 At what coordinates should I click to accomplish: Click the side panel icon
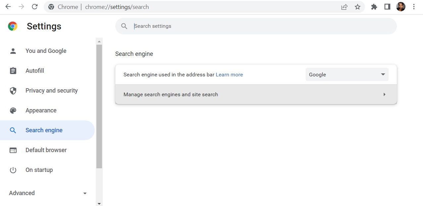387,7
